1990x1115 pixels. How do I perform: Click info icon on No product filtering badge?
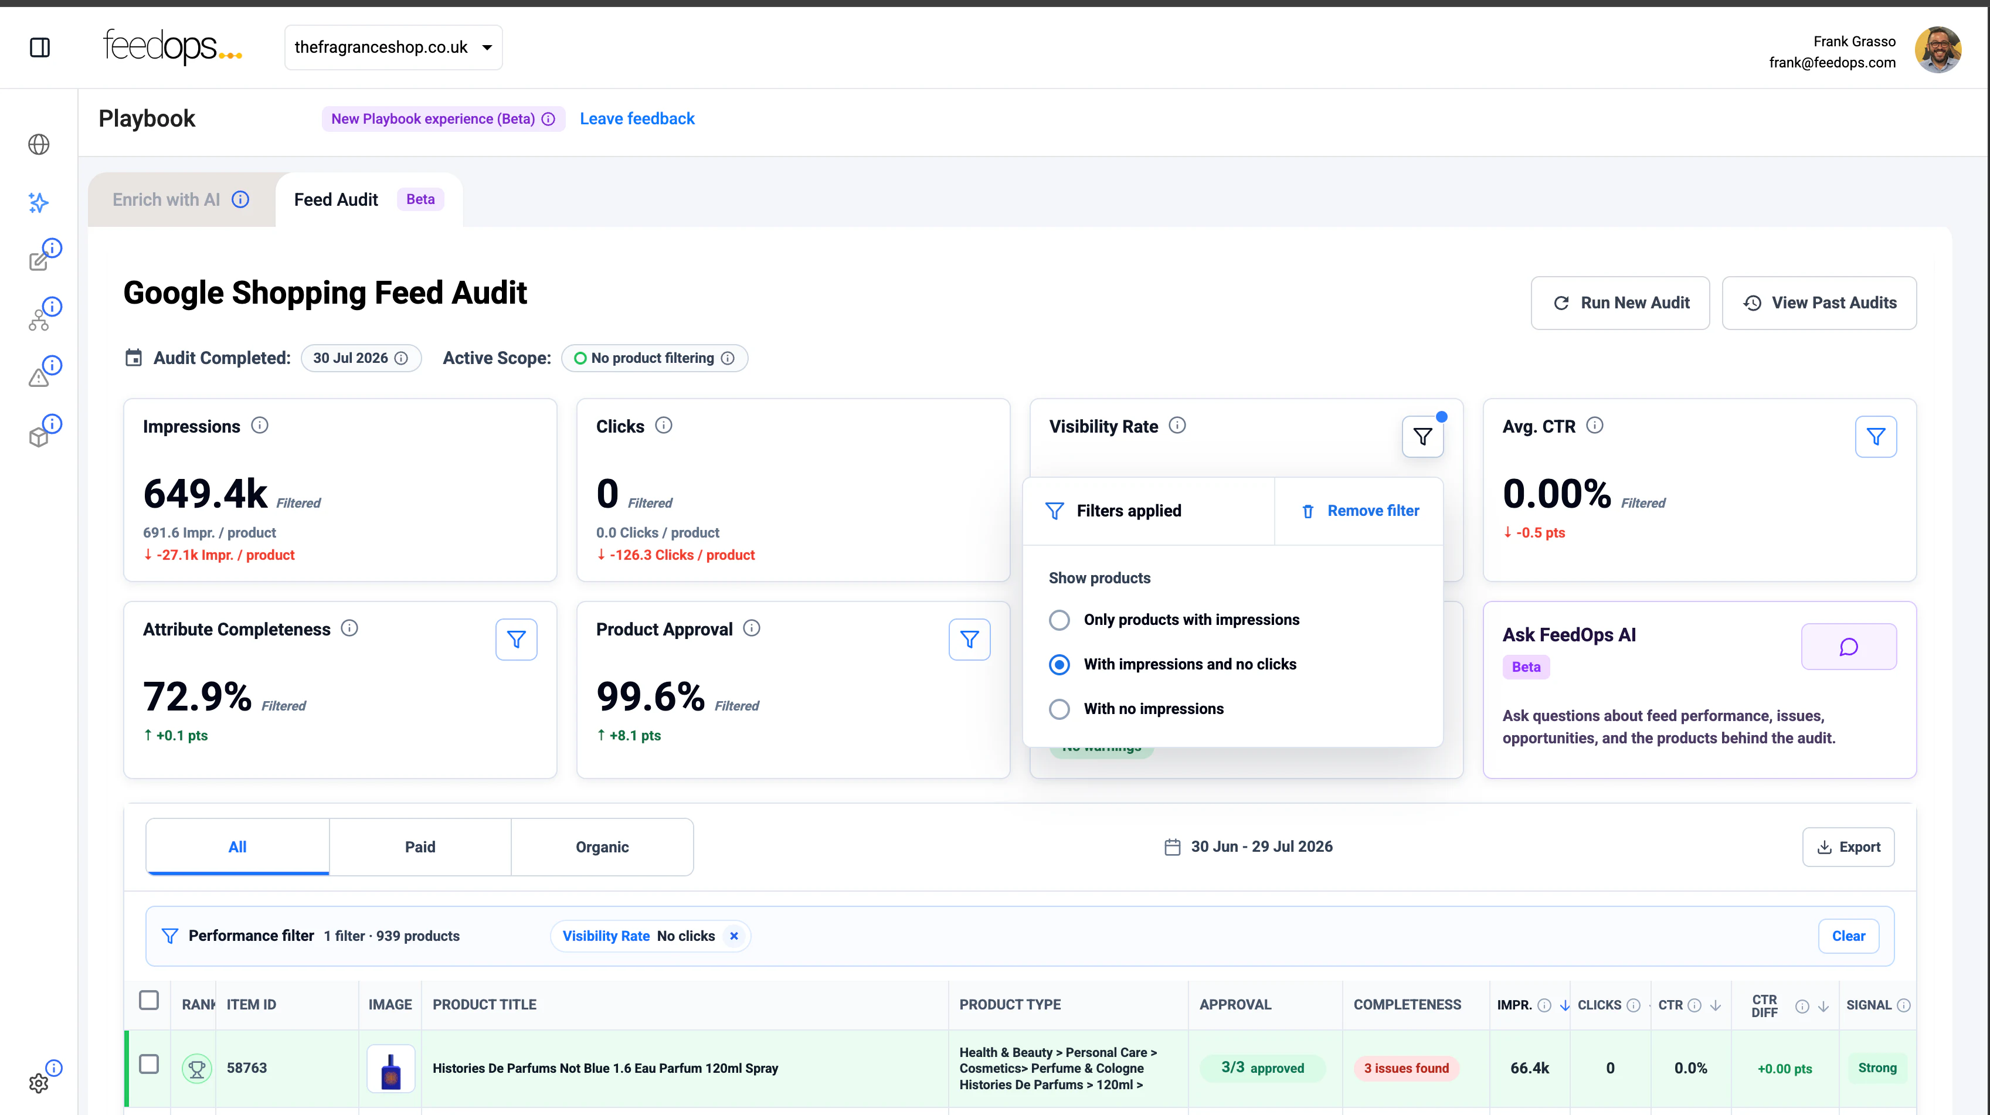tap(728, 358)
